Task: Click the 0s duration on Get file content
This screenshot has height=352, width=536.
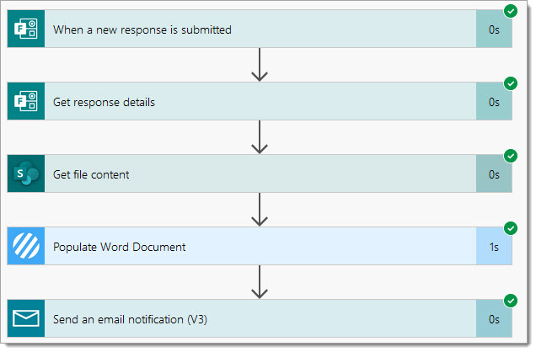Action: tap(494, 174)
